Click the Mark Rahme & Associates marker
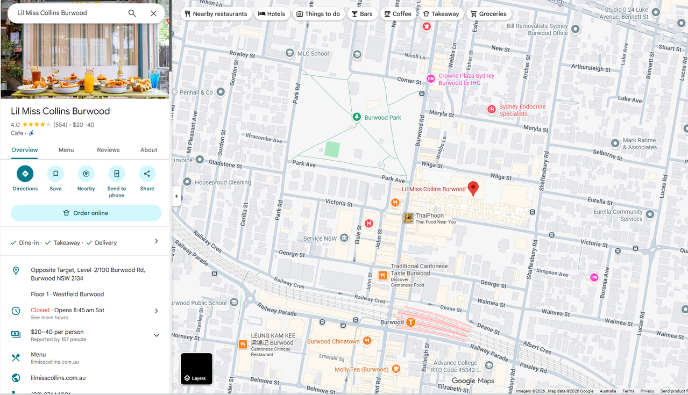The height and width of the screenshot is (395, 688). coord(615,143)
